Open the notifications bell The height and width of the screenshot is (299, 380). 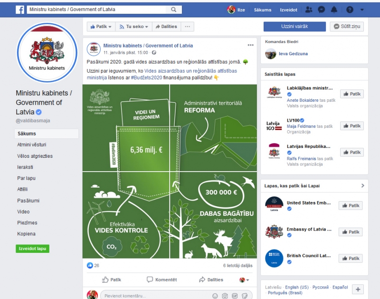click(x=334, y=10)
